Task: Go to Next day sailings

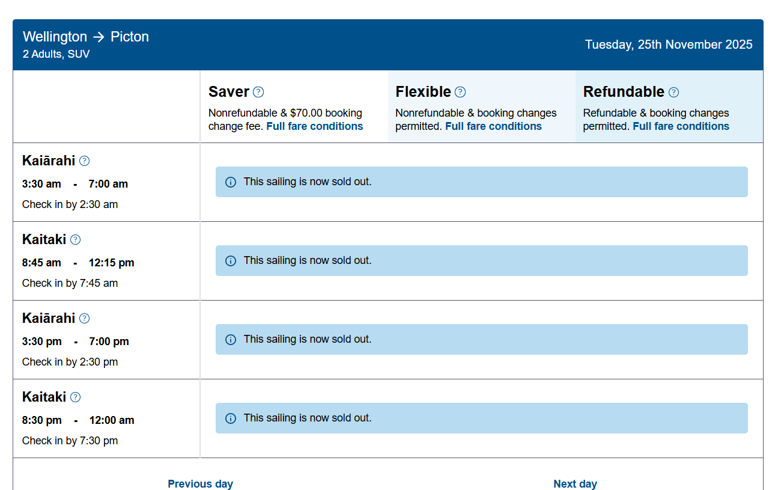Action: click(575, 483)
